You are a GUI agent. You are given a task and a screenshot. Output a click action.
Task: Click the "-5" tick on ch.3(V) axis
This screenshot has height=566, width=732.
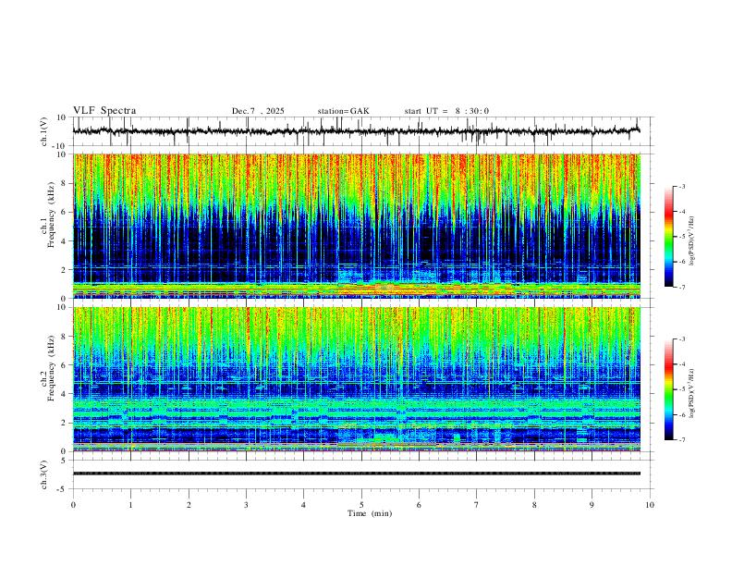(63, 489)
